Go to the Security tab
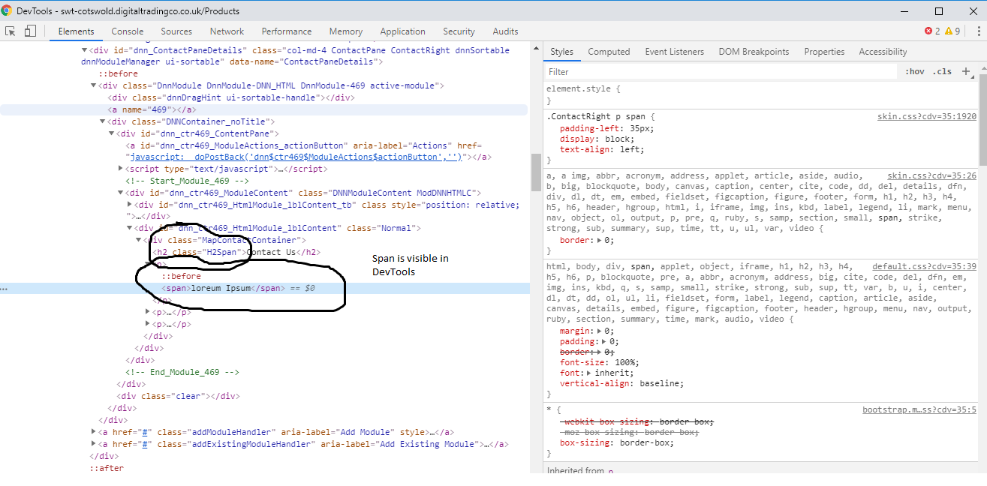The height and width of the screenshot is (486, 987). [x=459, y=31]
